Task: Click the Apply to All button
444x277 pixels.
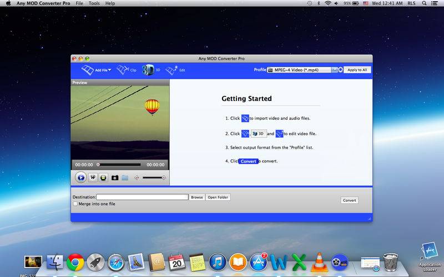Action: click(x=357, y=70)
